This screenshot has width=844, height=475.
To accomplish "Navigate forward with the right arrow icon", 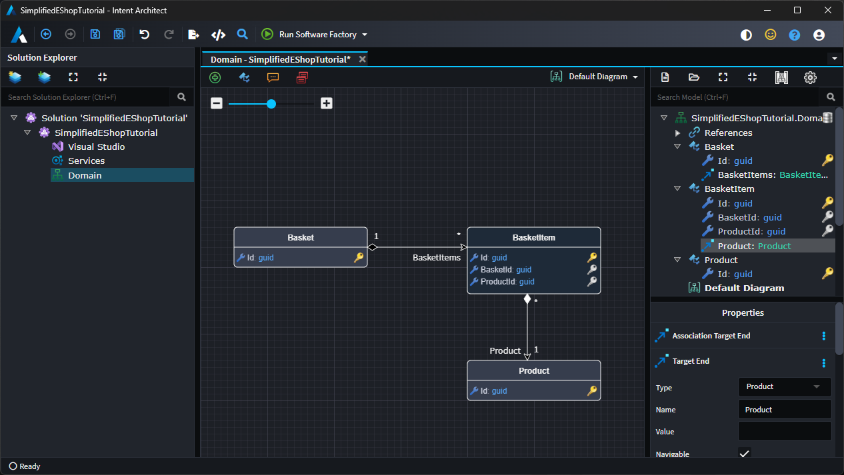I will [70, 35].
